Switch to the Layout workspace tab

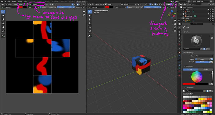point(32,2)
